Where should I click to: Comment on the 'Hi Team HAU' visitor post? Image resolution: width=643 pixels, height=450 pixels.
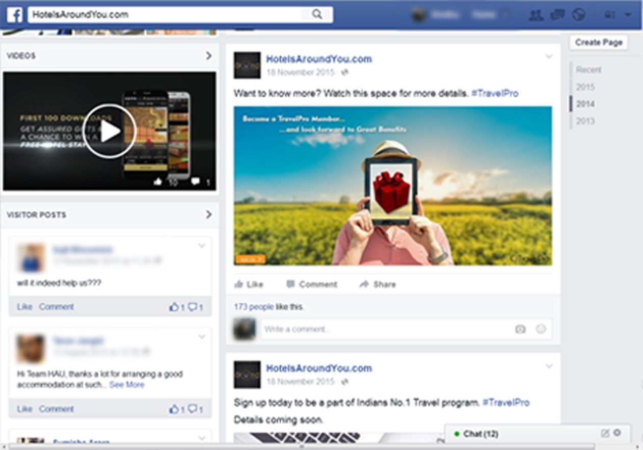[57, 409]
